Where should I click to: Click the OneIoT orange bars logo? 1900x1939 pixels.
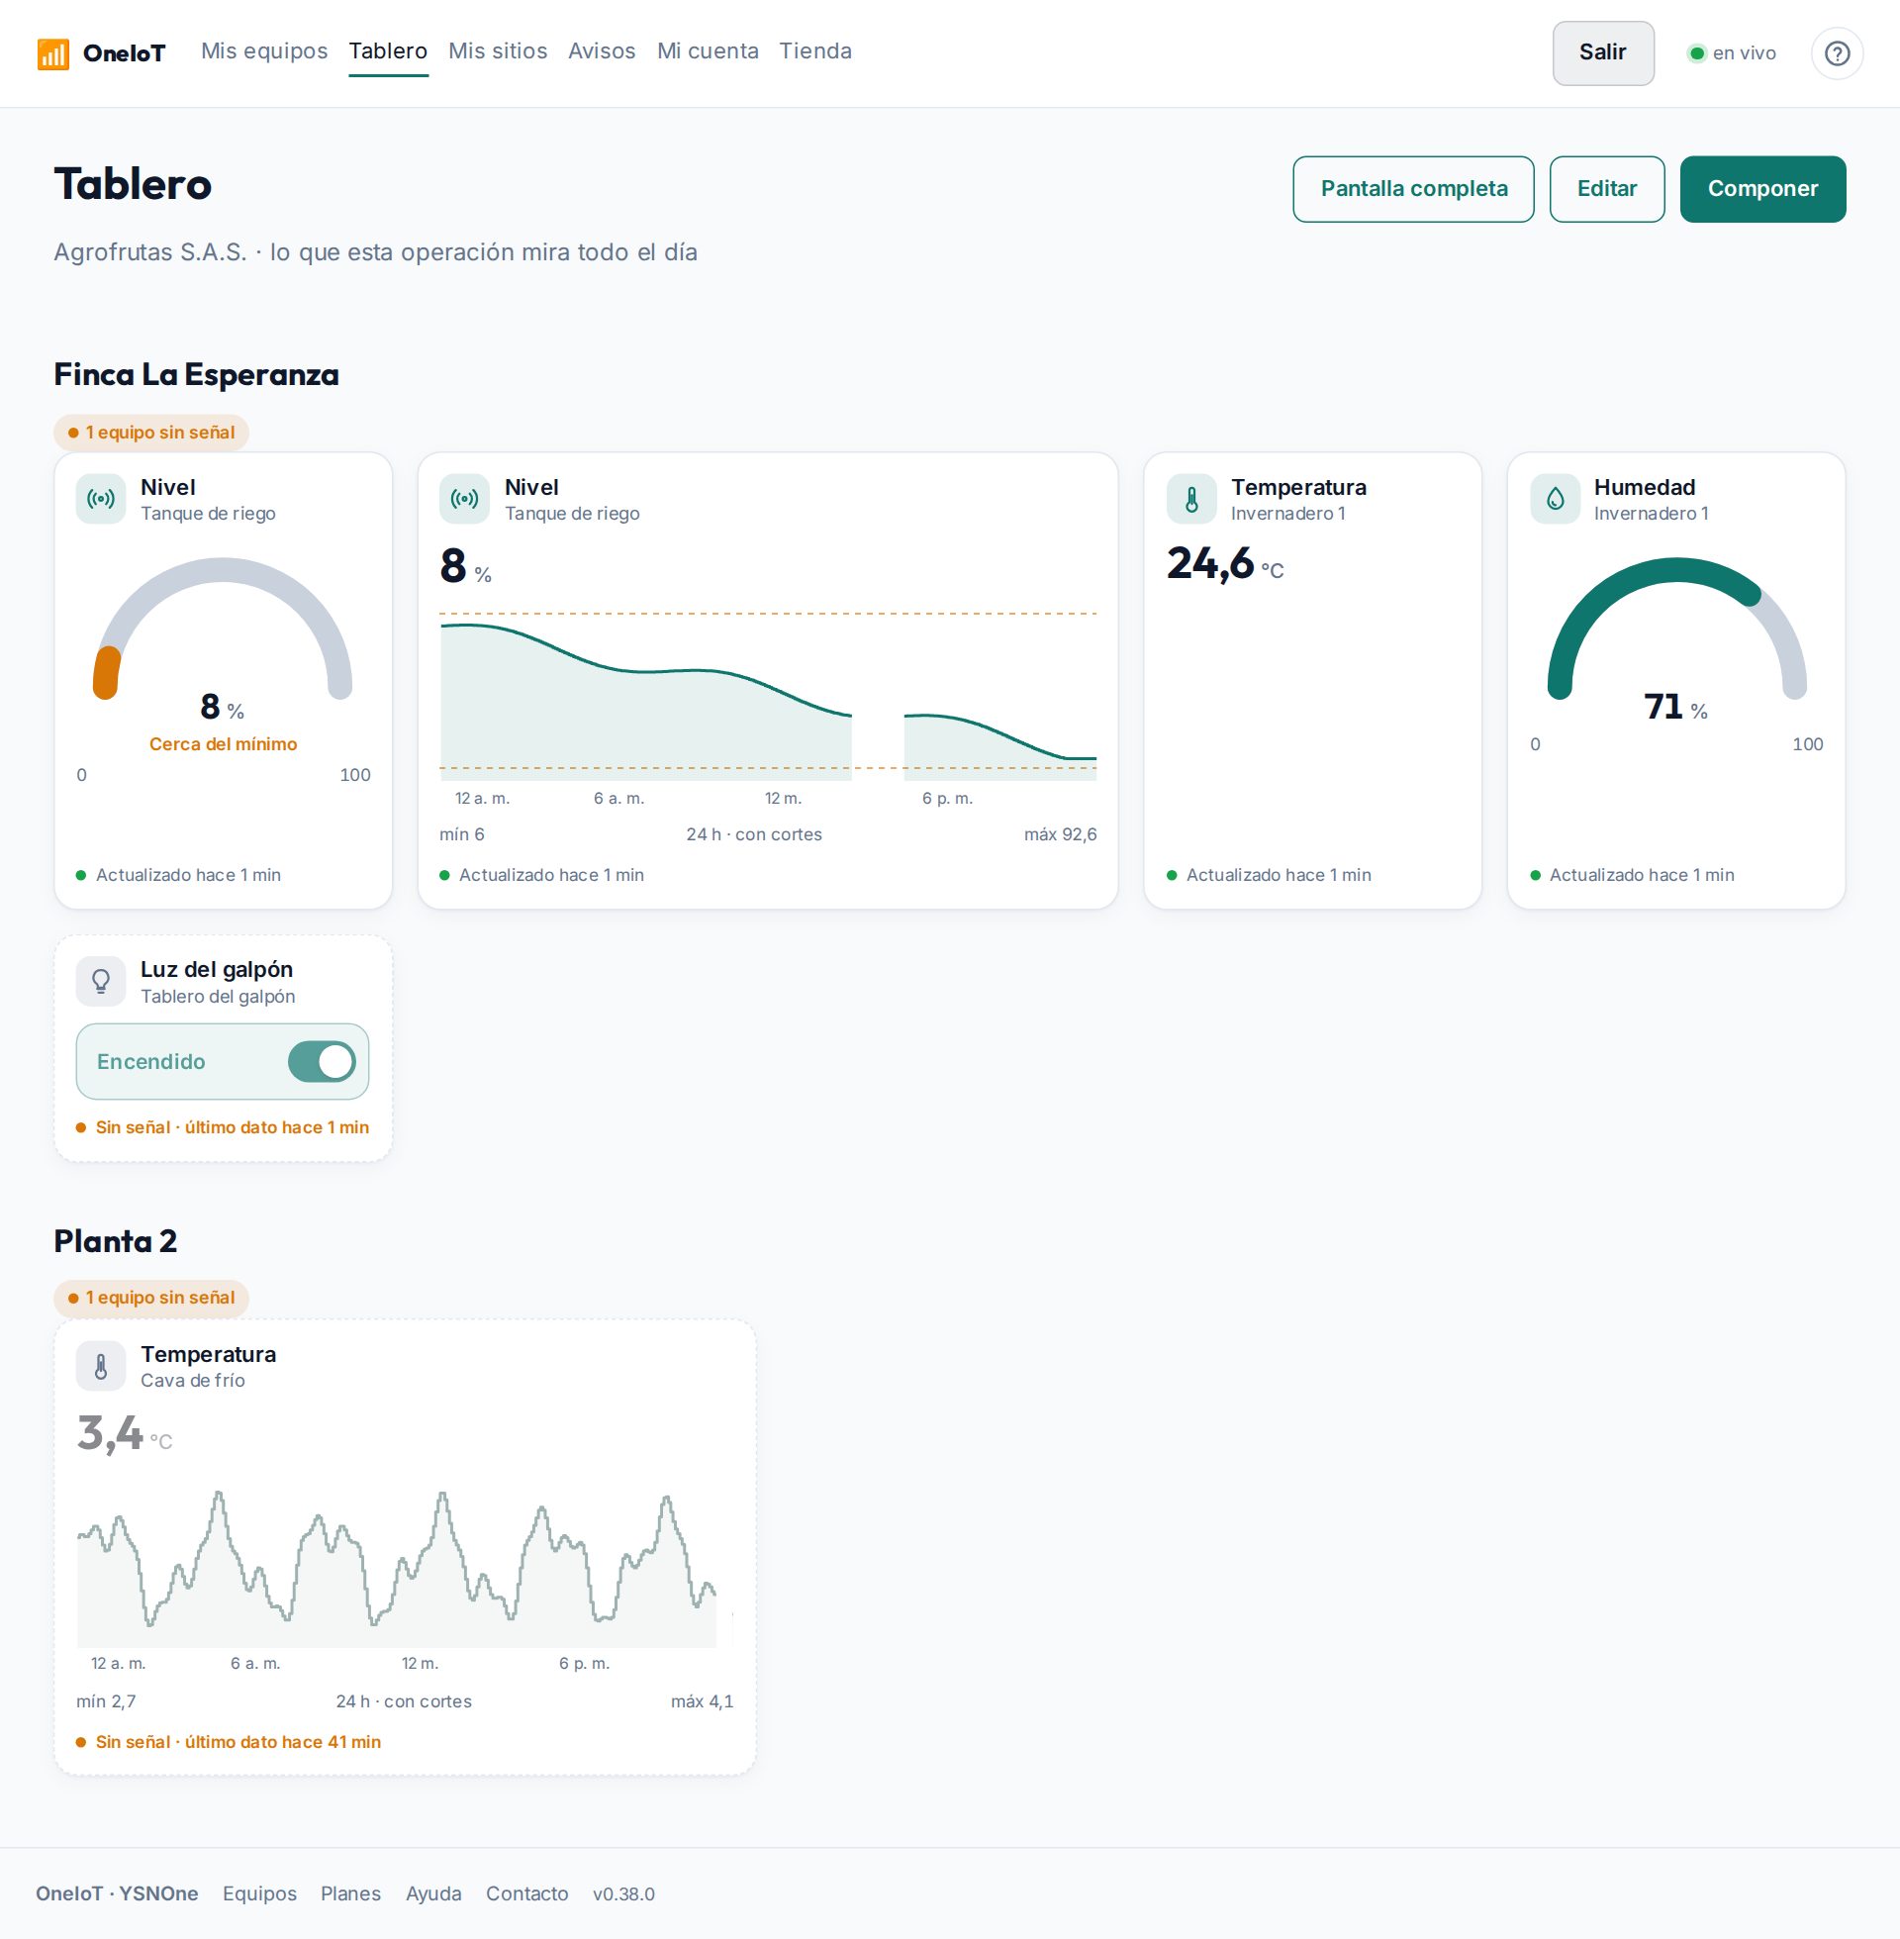pyautogui.click(x=52, y=53)
